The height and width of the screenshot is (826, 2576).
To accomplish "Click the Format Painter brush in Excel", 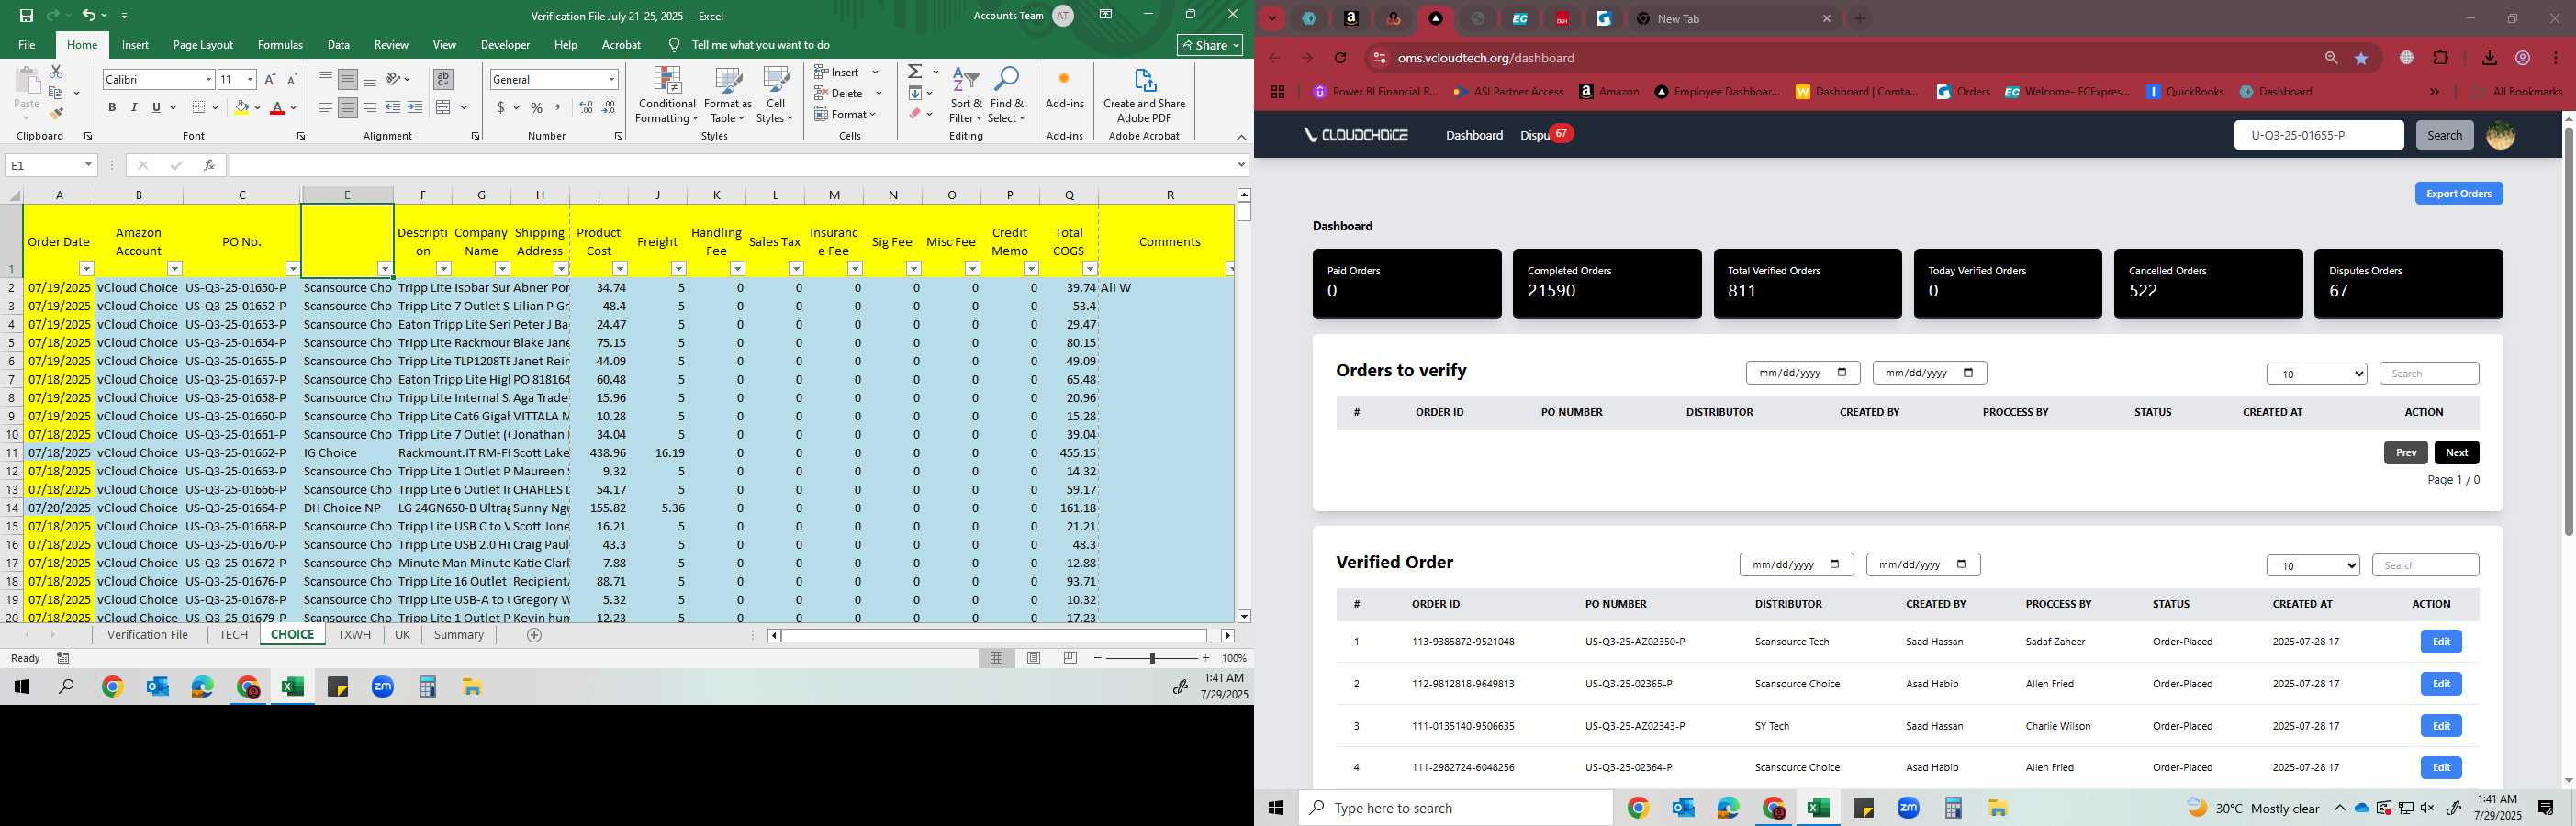I will pos(56,113).
